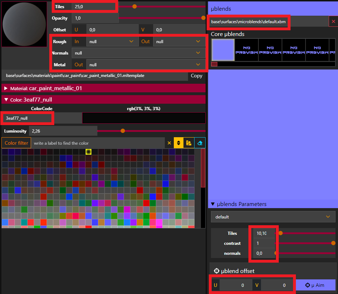
Task: Click the eraser icon beside color filter
Action: coord(200,143)
